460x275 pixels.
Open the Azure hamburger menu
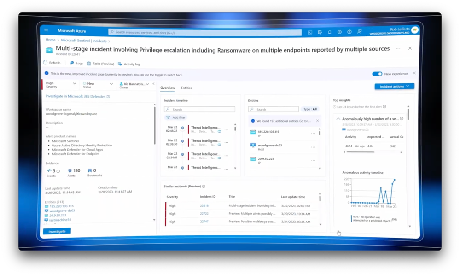tap(46, 30)
